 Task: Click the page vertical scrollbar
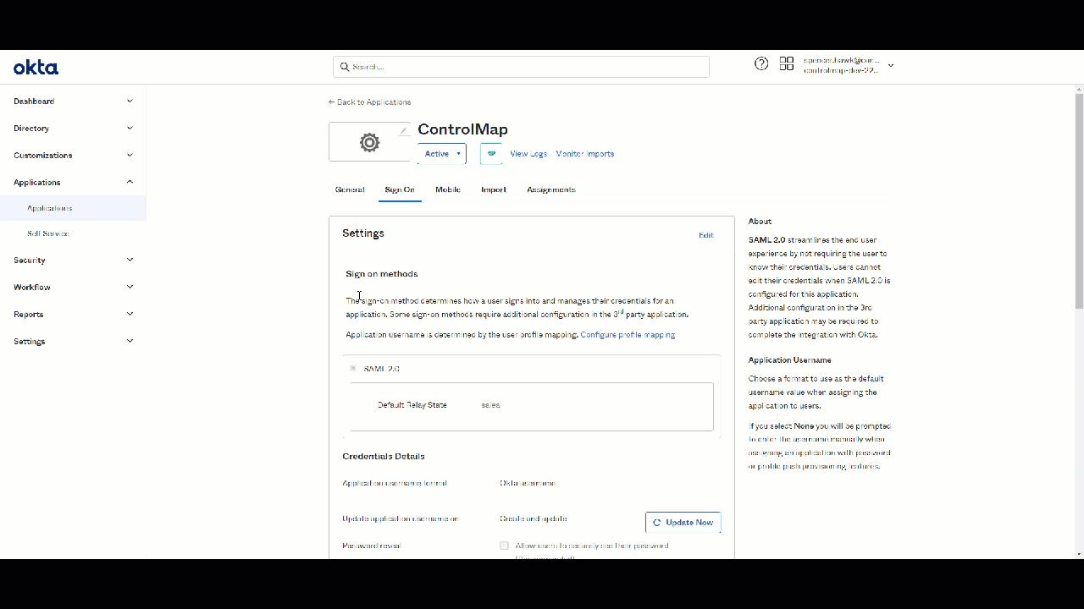[x=1078, y=201]
